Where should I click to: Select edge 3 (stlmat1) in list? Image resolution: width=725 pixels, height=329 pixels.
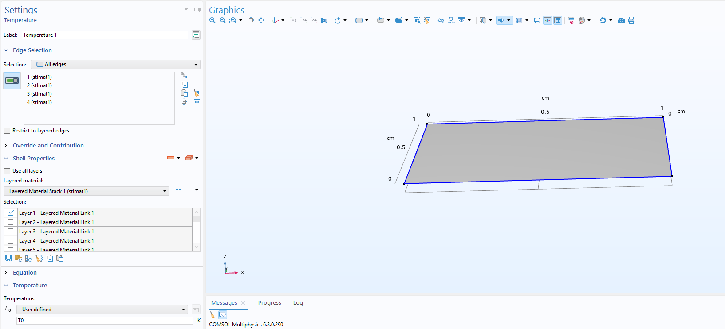(x=39, y=94)
